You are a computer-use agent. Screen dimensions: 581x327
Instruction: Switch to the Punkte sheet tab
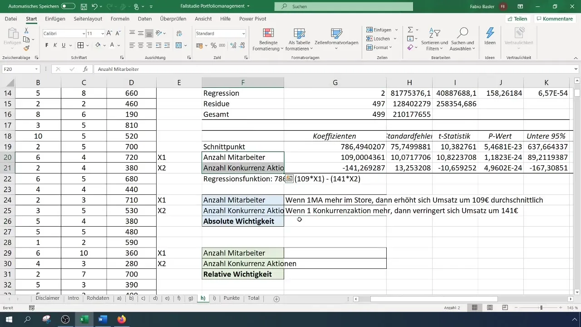(231, 298)
